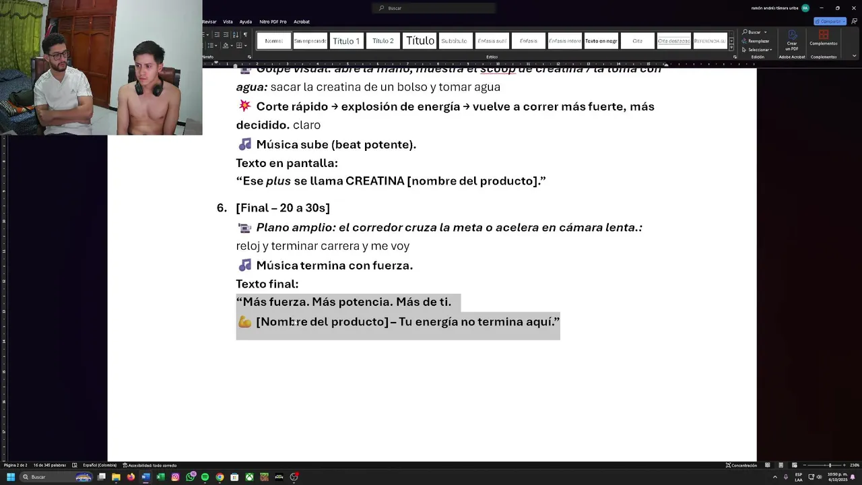
Task: Expand the Buscar dropdown in ribbon
Action: click(x=766, y=32)
